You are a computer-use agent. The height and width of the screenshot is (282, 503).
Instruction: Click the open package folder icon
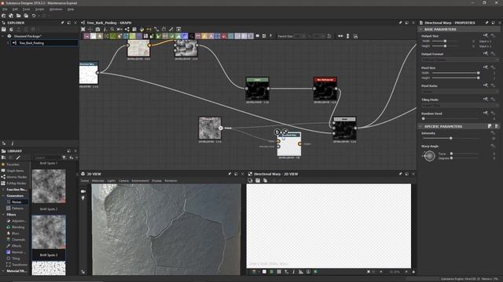pyautogui.click(x=19, y=16)
